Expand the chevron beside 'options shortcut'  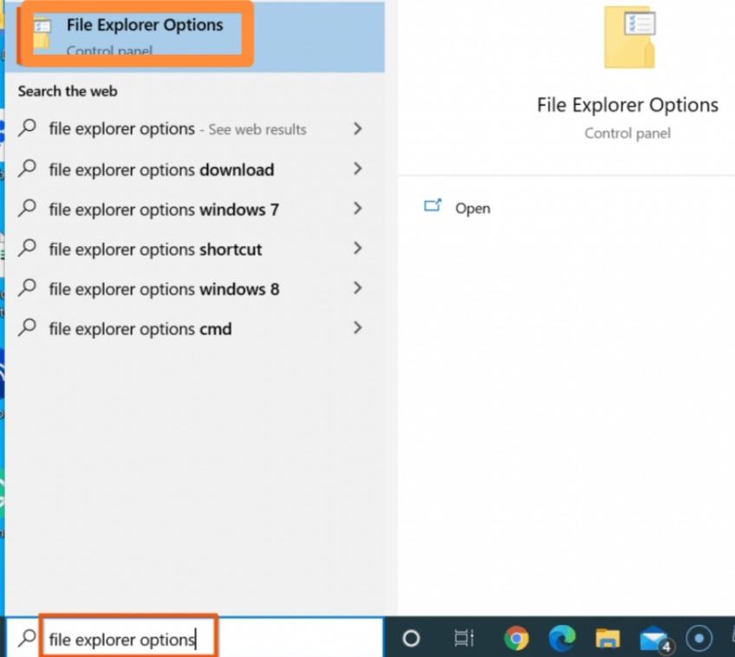[358, 248]
